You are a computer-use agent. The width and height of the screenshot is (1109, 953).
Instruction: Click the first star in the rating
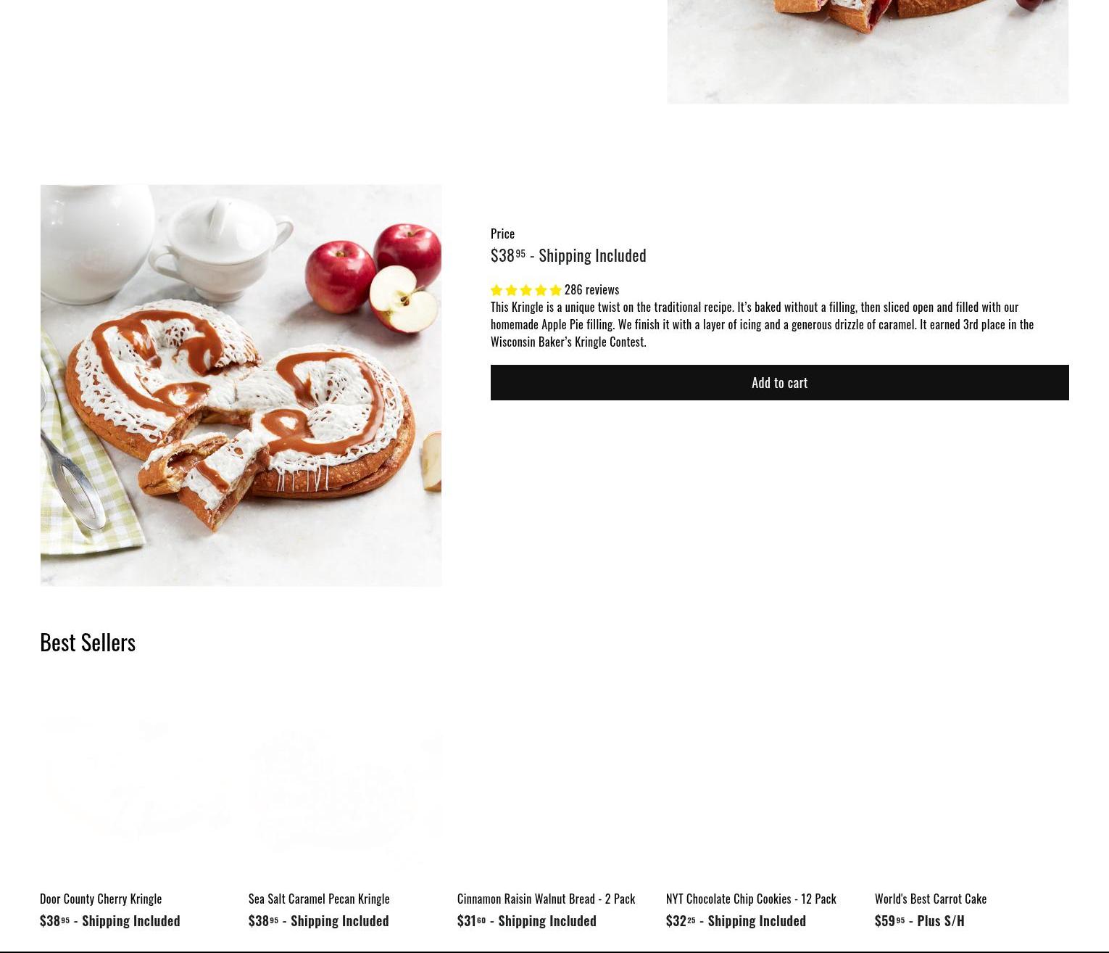[x=497, y=290]
